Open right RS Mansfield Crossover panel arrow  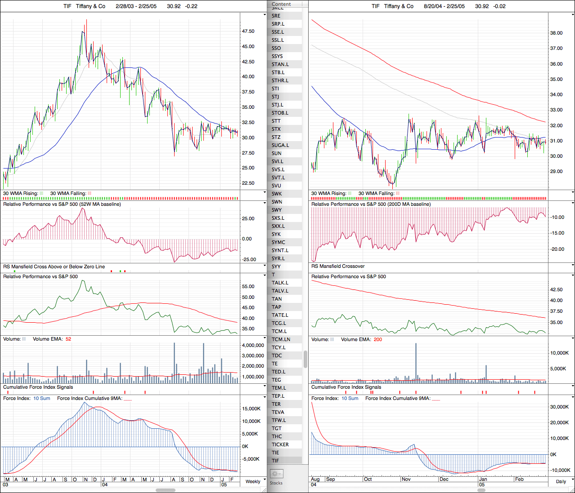[573, 266]
